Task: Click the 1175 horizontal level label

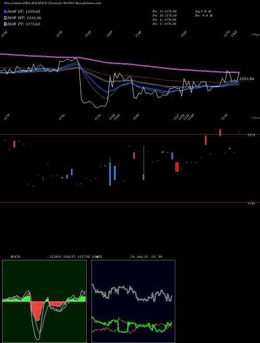Action: (251, 135)
